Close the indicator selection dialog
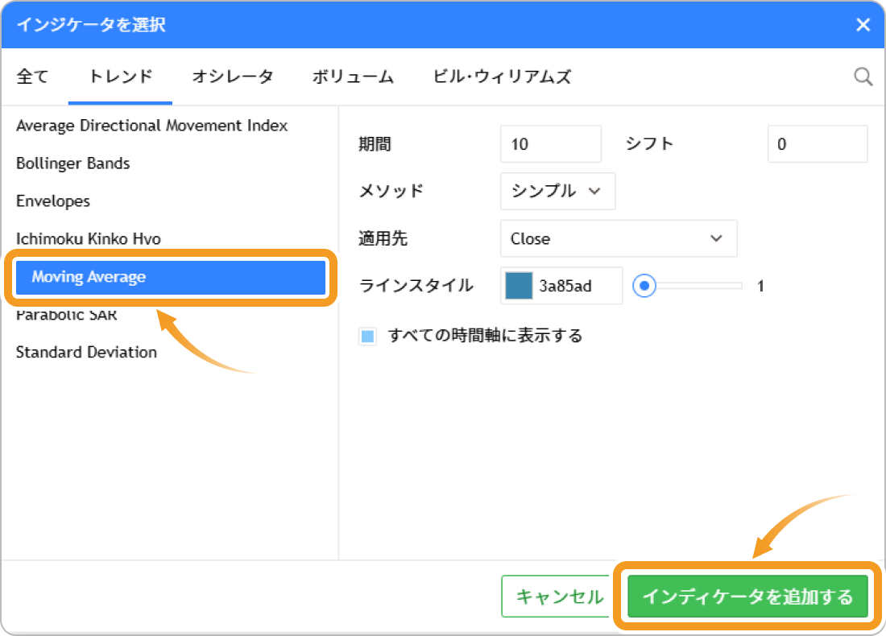This screenshot has height=636, width=886. (x=863, y=24)
